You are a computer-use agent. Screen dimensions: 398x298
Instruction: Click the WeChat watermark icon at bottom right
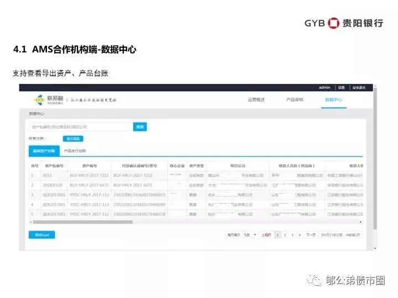click(x=316, y=281)
